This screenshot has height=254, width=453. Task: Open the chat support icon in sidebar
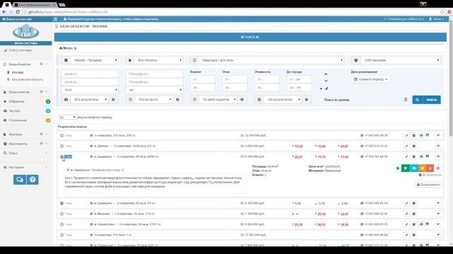20,180
